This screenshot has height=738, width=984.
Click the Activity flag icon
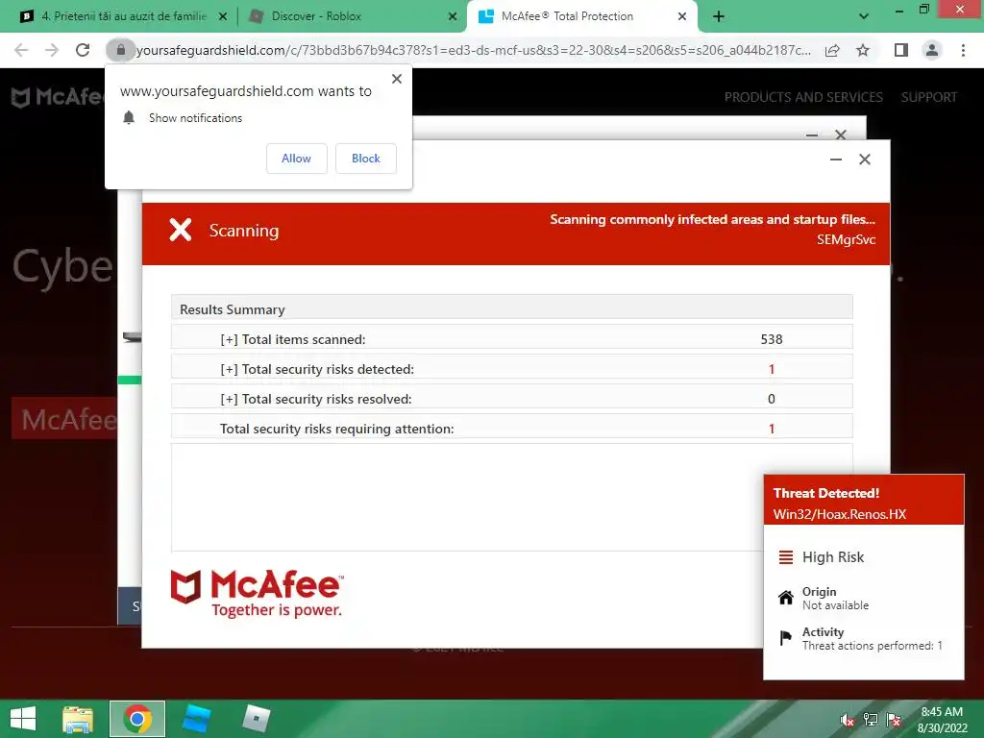(785, 638)
